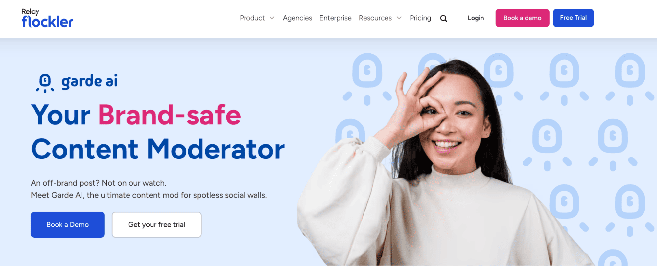
Task: Click the pink Book a demo button
Action: pos(522,18)
